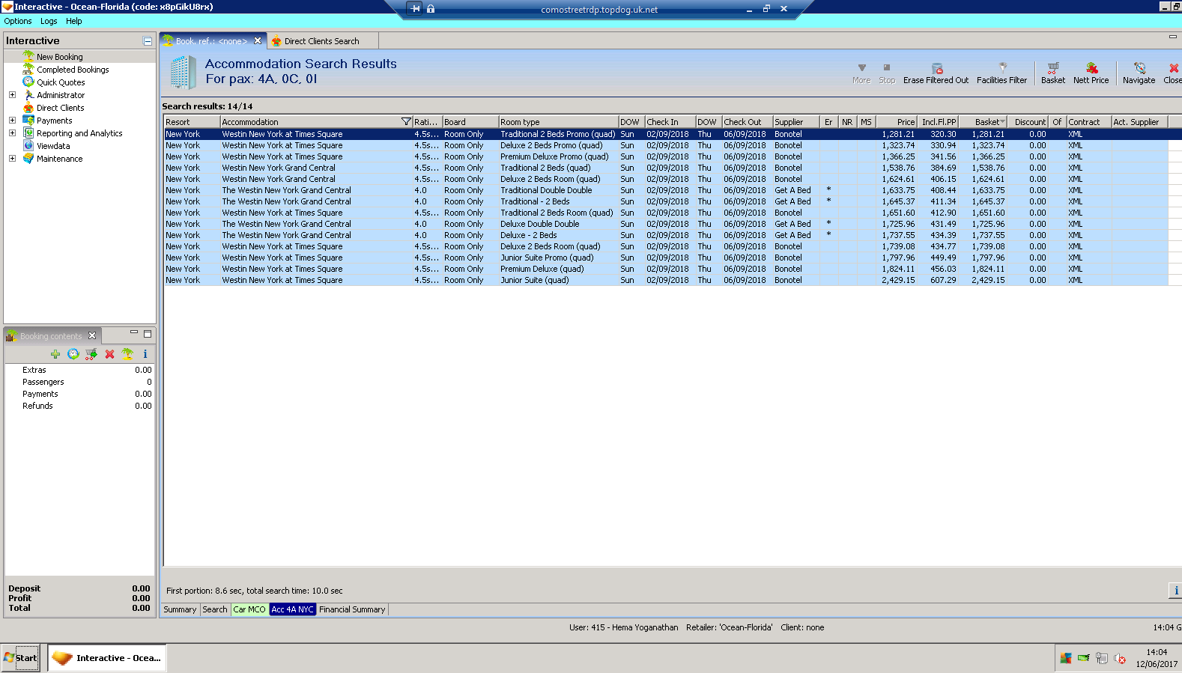This screenshot has width=1182, height=673.
Task: Click the red X Close toolbar icon
Action: click(1174, 68)
